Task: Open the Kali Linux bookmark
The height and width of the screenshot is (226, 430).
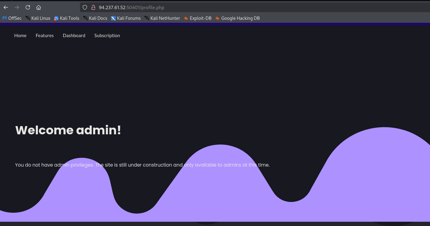Action: tap(38, 18)
